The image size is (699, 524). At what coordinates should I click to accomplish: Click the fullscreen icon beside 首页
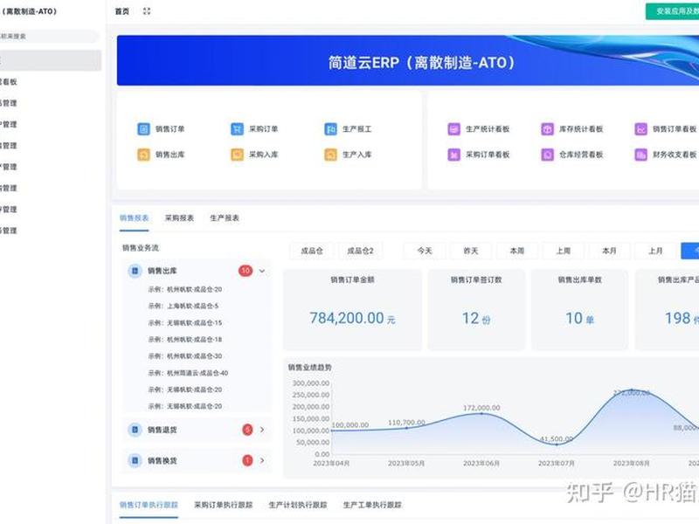click(147, 11)
